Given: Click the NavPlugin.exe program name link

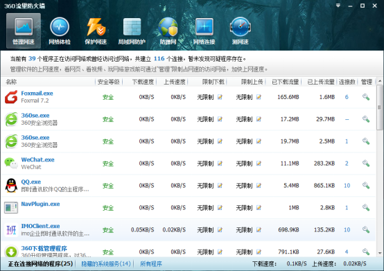Looking at the screenshot, I should (40, 204).
